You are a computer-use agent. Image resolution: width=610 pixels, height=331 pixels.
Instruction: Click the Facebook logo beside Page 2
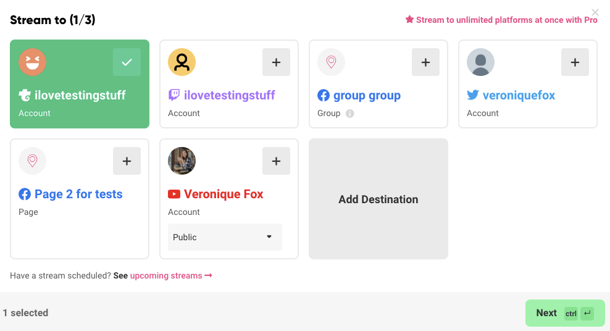coord(25,194)
